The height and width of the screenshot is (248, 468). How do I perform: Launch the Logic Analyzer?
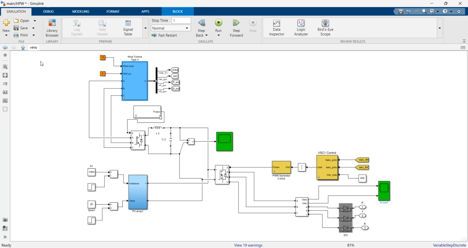click(301, 28)
